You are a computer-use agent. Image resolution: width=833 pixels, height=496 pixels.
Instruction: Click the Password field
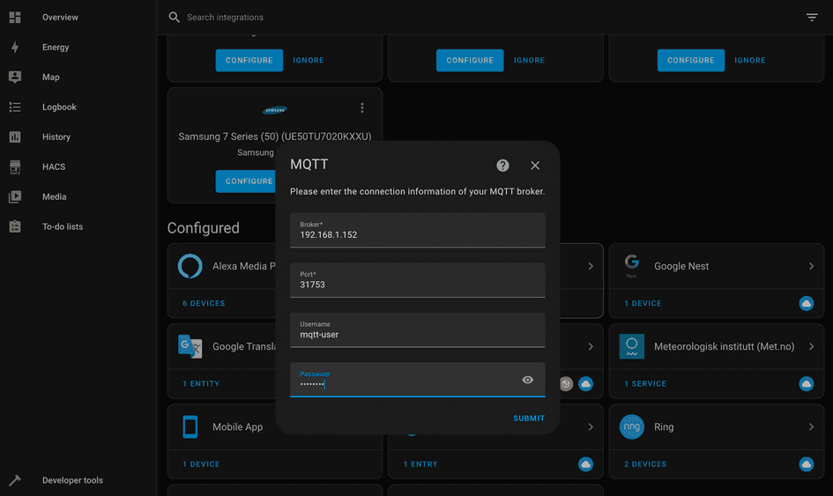418,380
